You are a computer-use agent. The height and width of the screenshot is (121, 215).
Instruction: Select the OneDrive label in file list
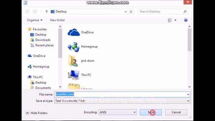pyautogui.click(x=87, y=32)
